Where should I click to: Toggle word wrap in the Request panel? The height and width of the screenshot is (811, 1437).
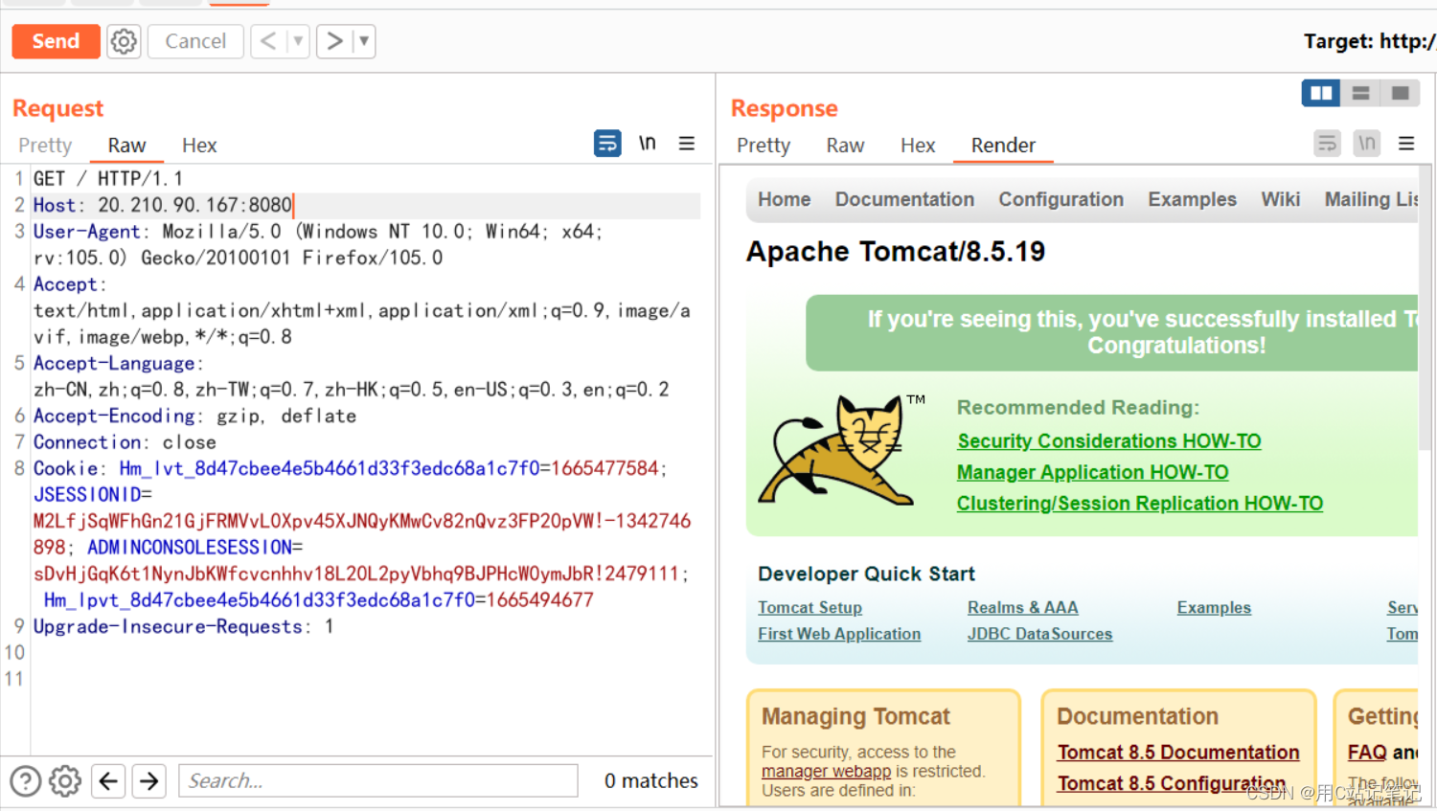point(607,144)
